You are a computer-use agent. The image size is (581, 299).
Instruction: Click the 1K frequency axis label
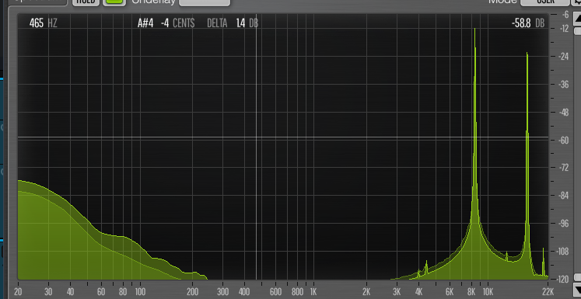click(x=313, y=291)
